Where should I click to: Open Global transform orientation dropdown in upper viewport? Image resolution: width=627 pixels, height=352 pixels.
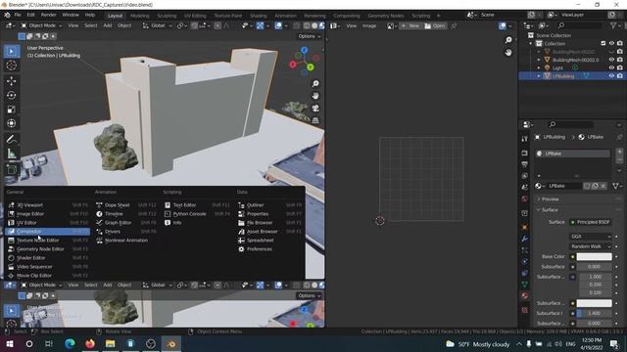158,25
